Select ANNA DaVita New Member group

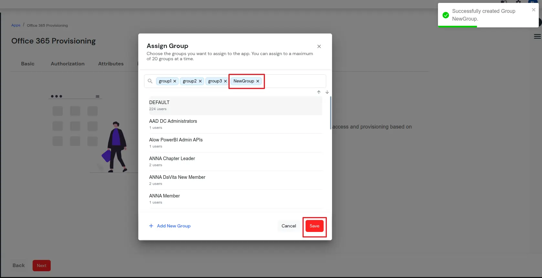[235, 180]
